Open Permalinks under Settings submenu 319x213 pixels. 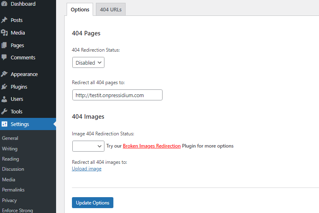pyautogui.click(x=13, y=190)
